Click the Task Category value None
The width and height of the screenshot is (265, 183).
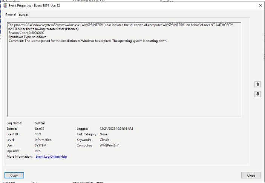pyautogui.click(x=104, y=134)
